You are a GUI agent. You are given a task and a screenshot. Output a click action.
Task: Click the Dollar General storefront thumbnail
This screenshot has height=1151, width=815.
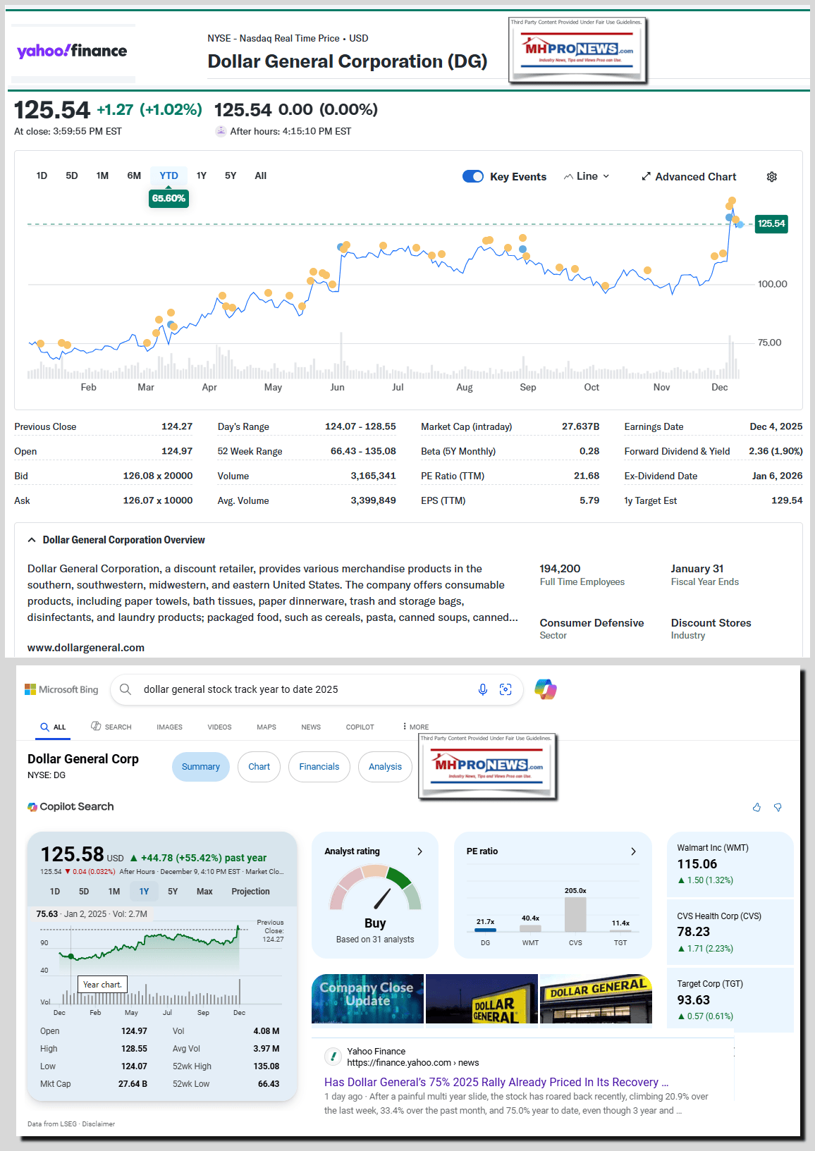point(596,999)
